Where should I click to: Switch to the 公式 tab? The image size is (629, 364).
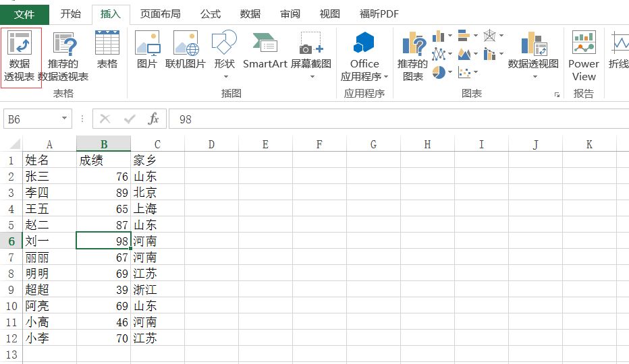coord(211,14)
